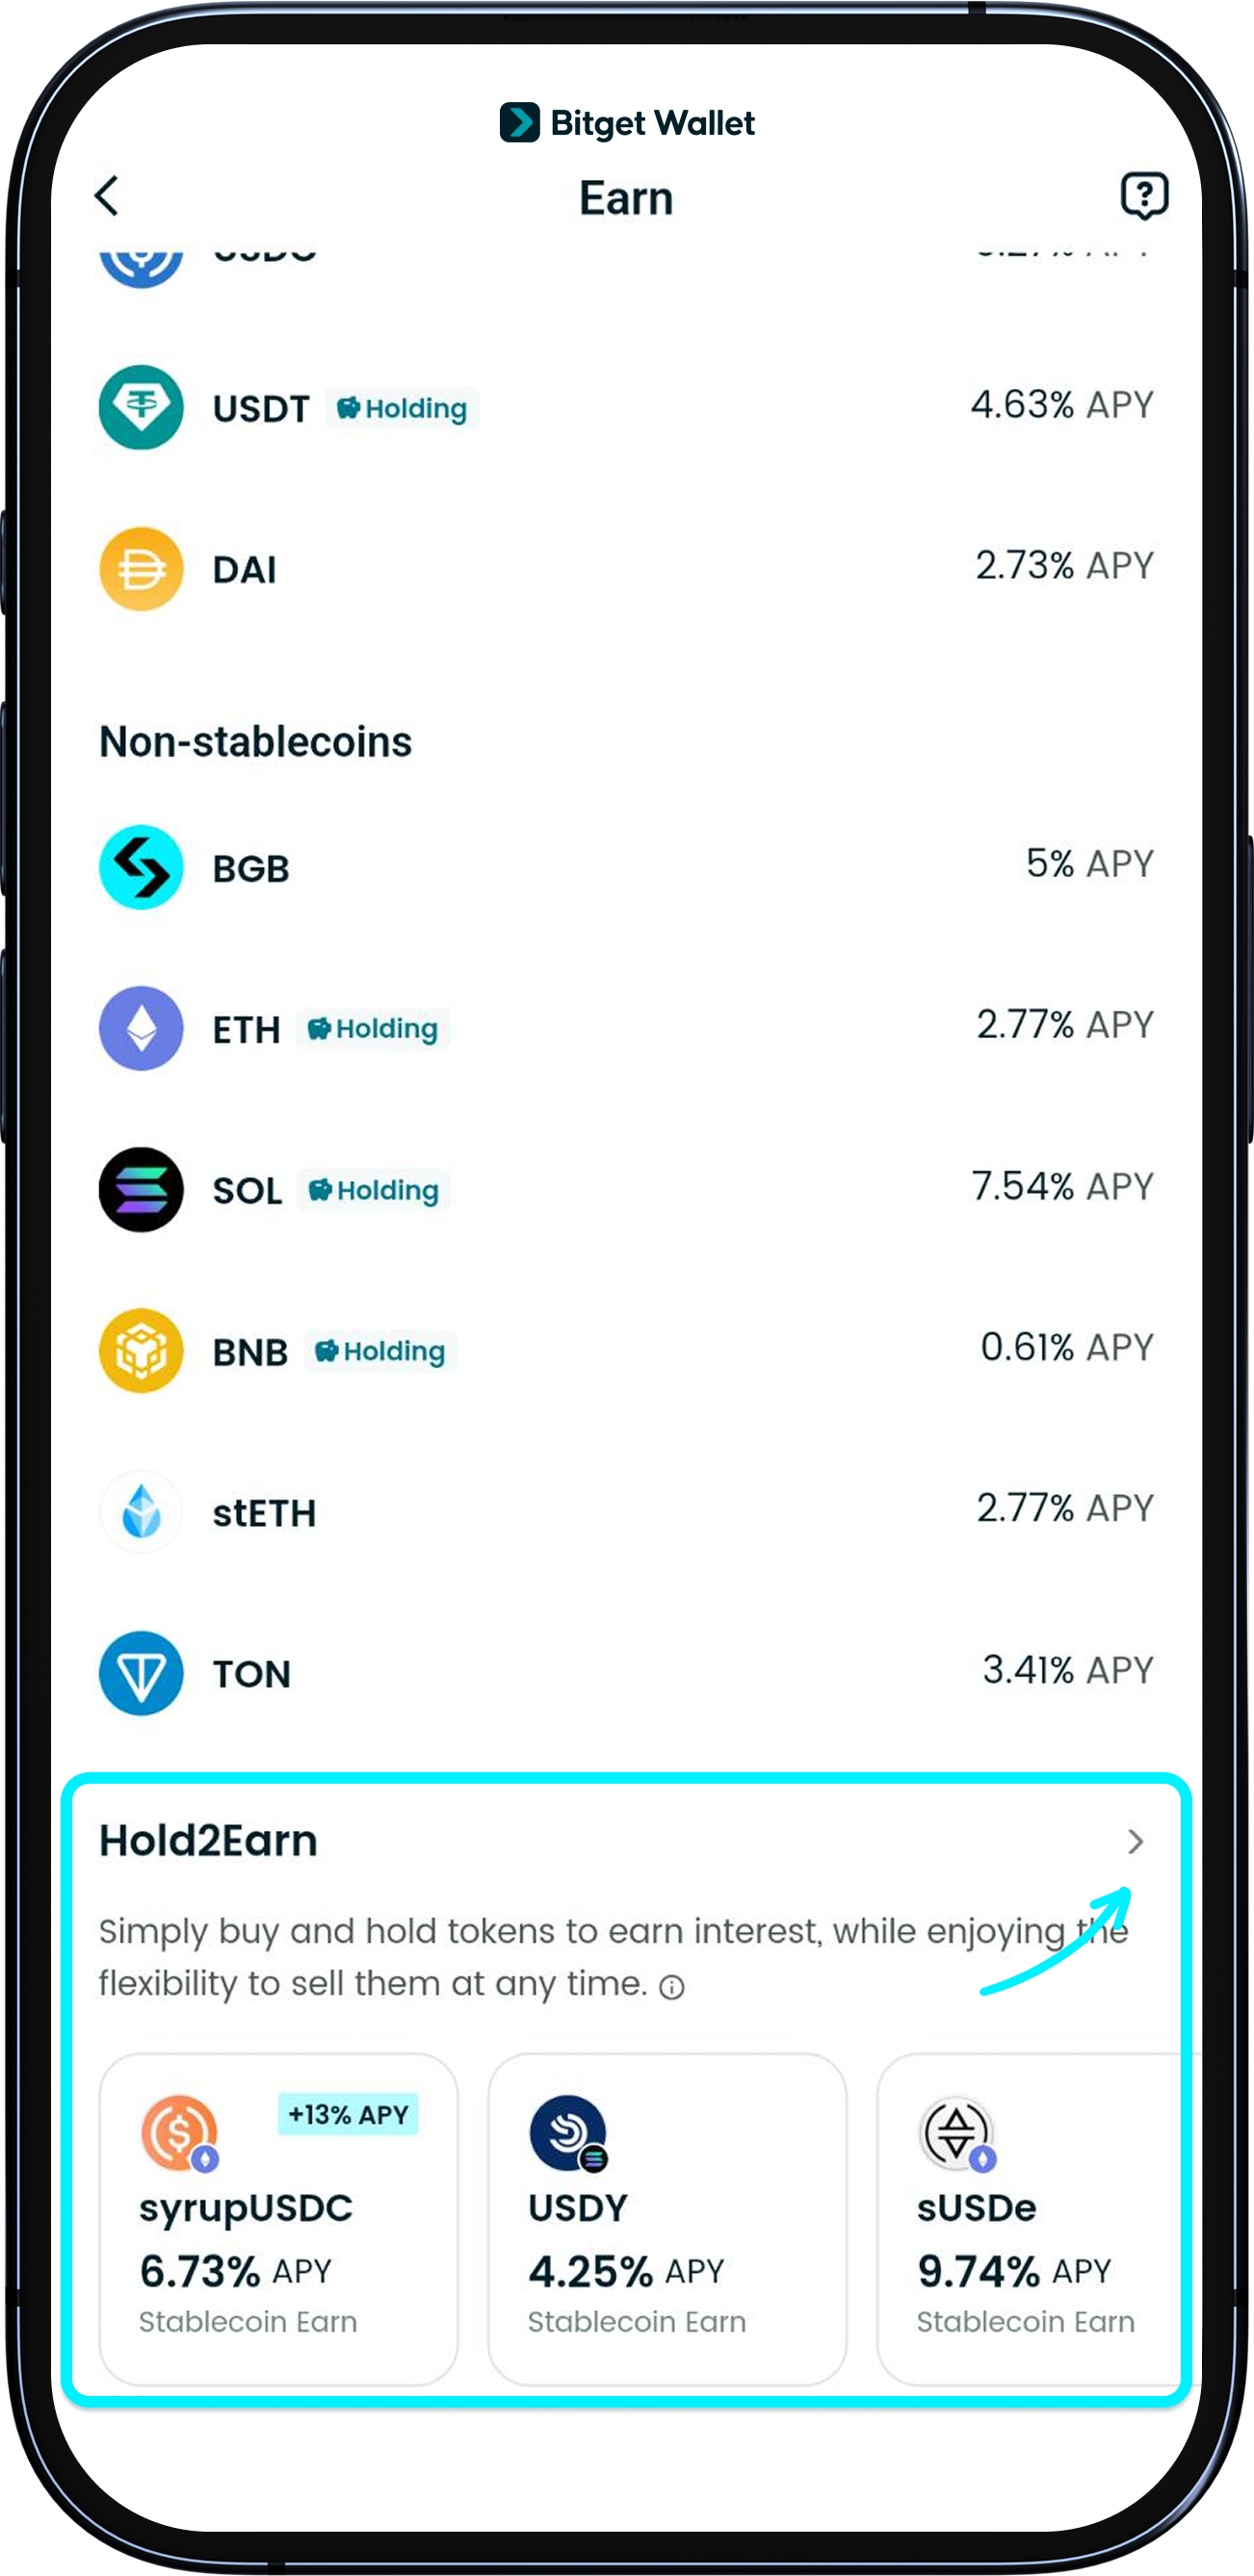Tap the BNB coin icon

(x=142, y=1350)
